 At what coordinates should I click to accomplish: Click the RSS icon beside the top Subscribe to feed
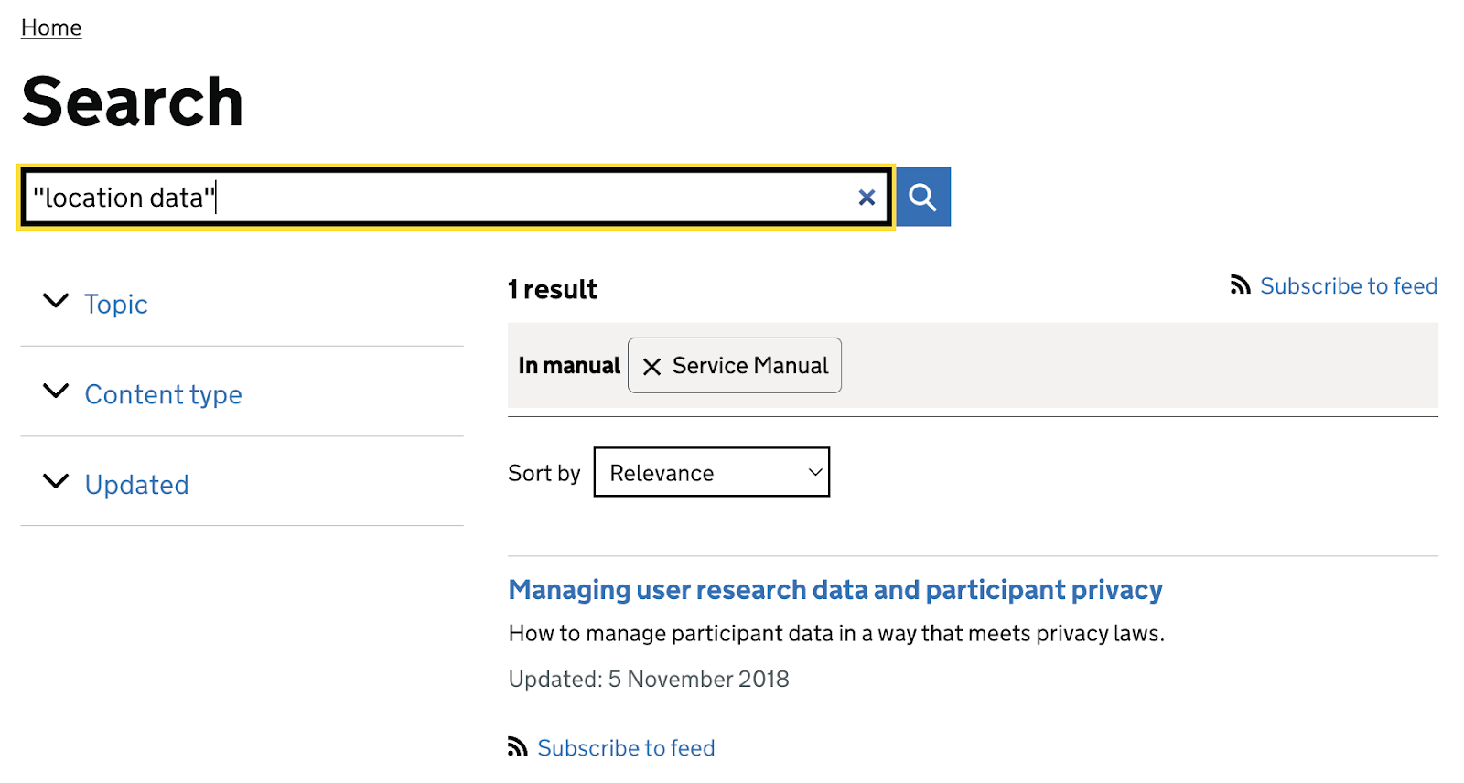pyautogui.click(x=1240, y=285)
